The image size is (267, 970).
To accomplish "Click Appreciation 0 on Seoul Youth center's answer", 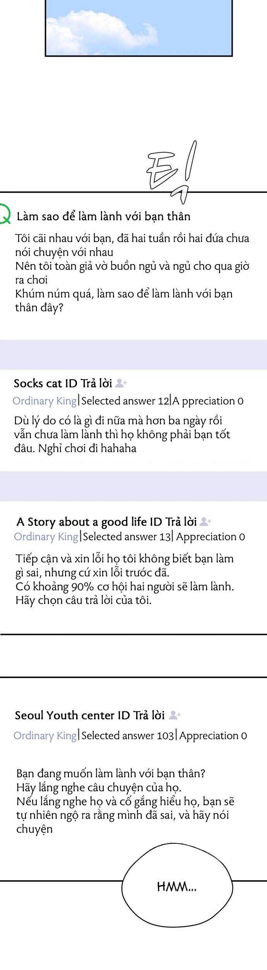I will coord(213,735).
